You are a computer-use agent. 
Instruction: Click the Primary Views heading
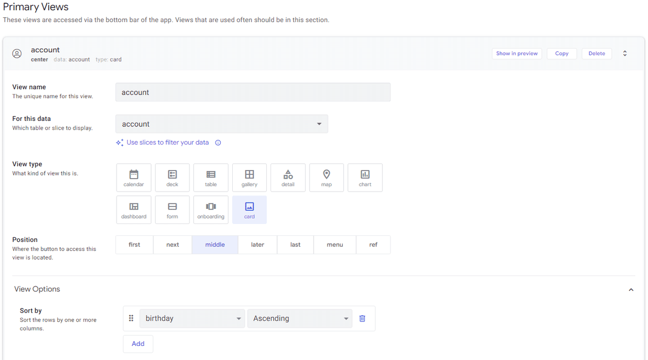[x=36, y=7]
